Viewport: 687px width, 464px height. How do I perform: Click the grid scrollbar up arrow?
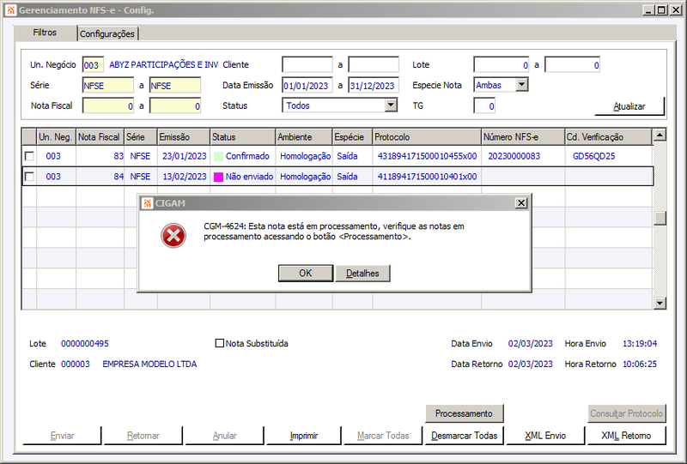(660, 135)
